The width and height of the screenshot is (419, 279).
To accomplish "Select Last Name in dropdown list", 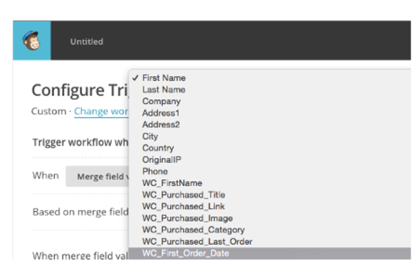I will (270, 90).
